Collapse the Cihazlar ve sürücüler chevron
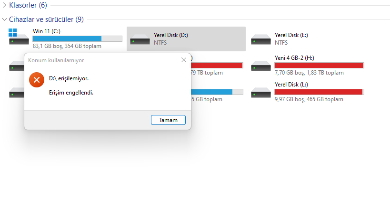 (x=4, y=19)
